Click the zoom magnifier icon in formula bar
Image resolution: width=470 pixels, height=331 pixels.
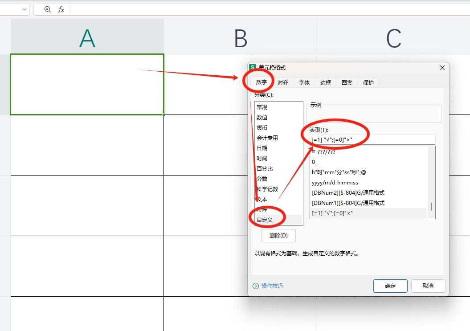[x=47, y=9]
